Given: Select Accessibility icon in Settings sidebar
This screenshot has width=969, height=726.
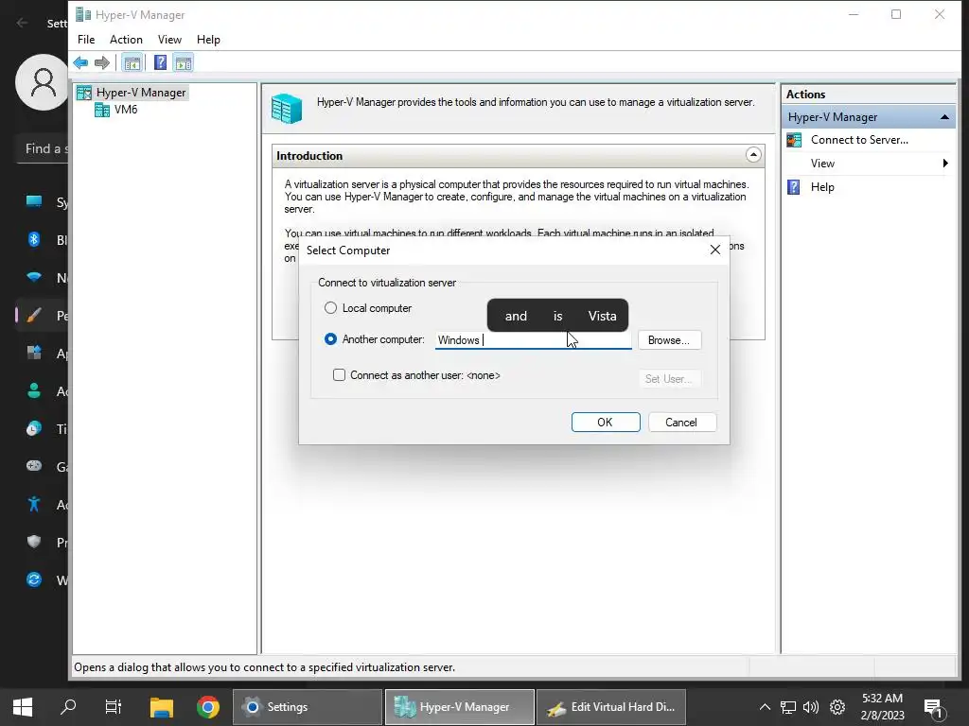Looking at the screenshot, I should [x=34, y=505].
